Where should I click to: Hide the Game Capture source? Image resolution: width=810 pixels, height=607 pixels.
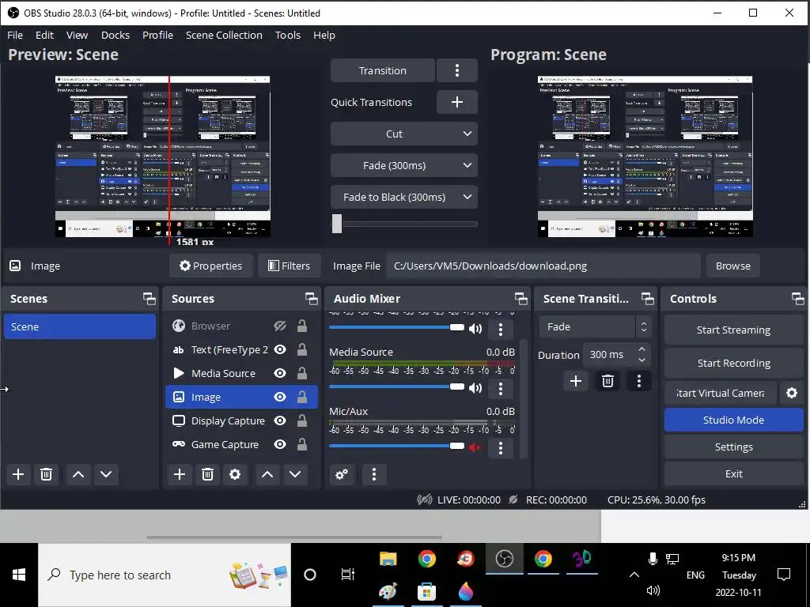280,444
